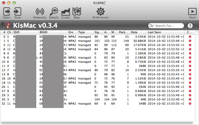The image size is (199, 125).
Task: Select data cell 0.99KiB
Action: coord(140,95)
